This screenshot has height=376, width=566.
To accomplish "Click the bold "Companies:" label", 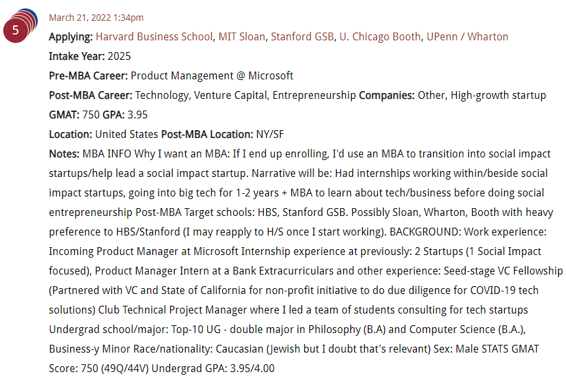I will point(386,95).
